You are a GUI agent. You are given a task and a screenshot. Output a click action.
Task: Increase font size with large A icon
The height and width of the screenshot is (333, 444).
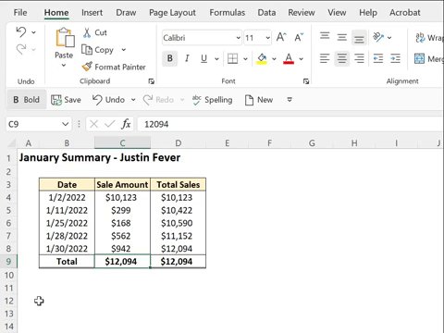pos(281,37)
